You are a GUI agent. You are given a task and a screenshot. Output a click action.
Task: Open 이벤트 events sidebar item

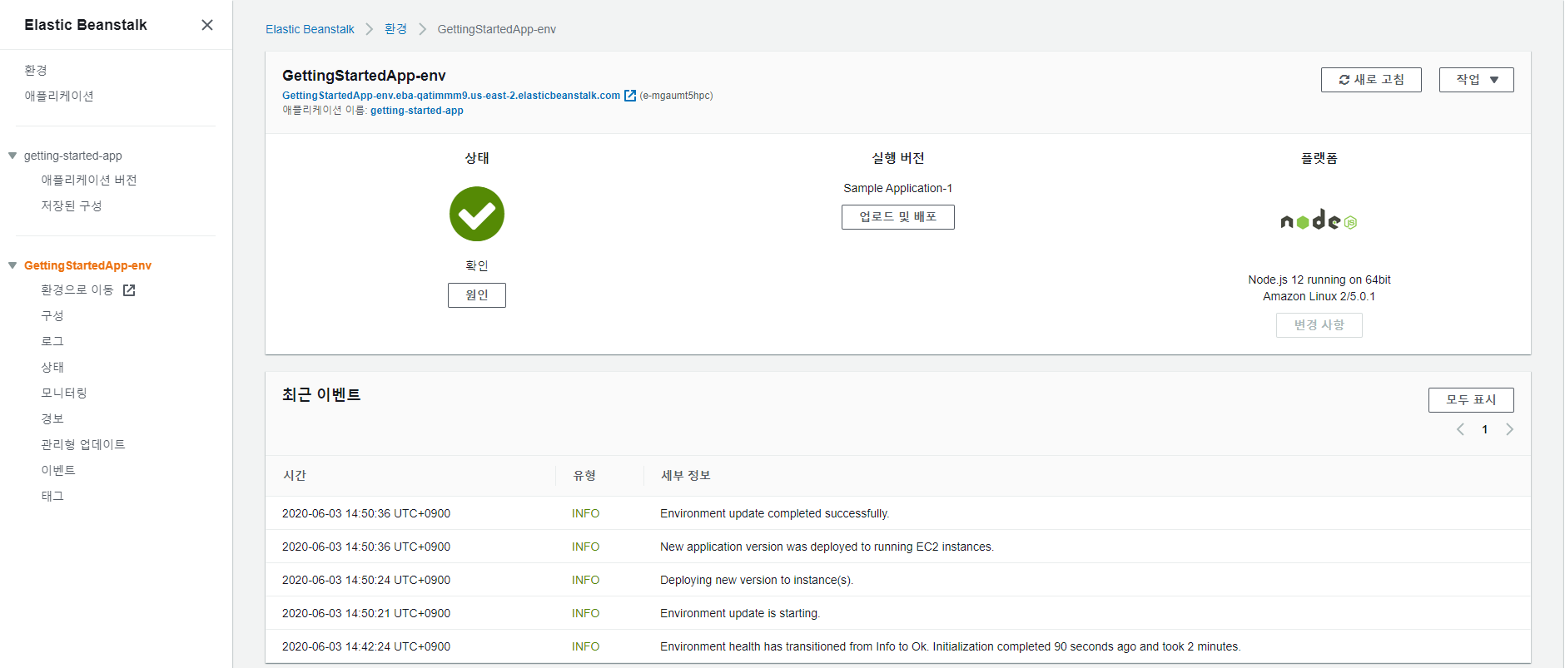point(58,471)
